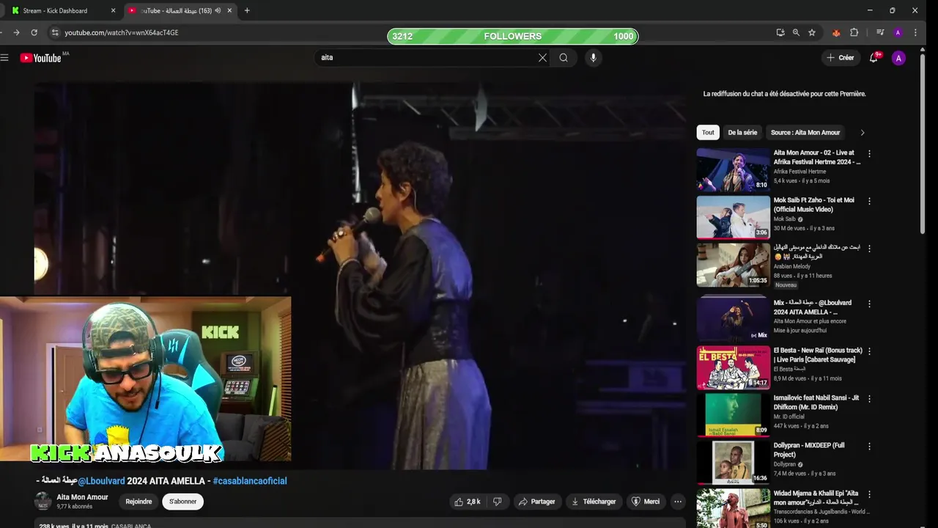
Task: Open options for Mok Saib video
Action: [869, 201]
